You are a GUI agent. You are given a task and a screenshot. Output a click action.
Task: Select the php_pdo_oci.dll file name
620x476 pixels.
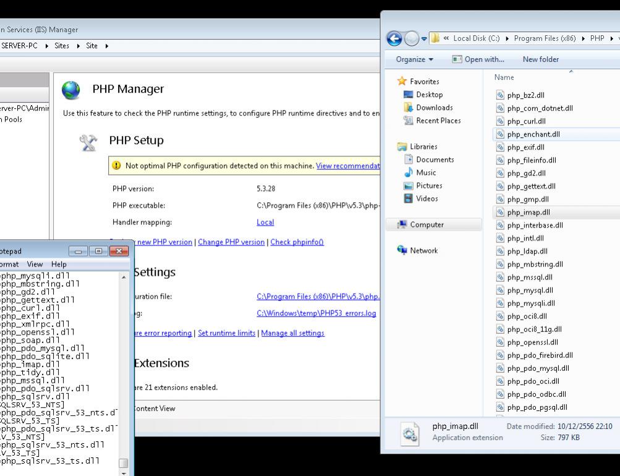click(x=533, y=382)
